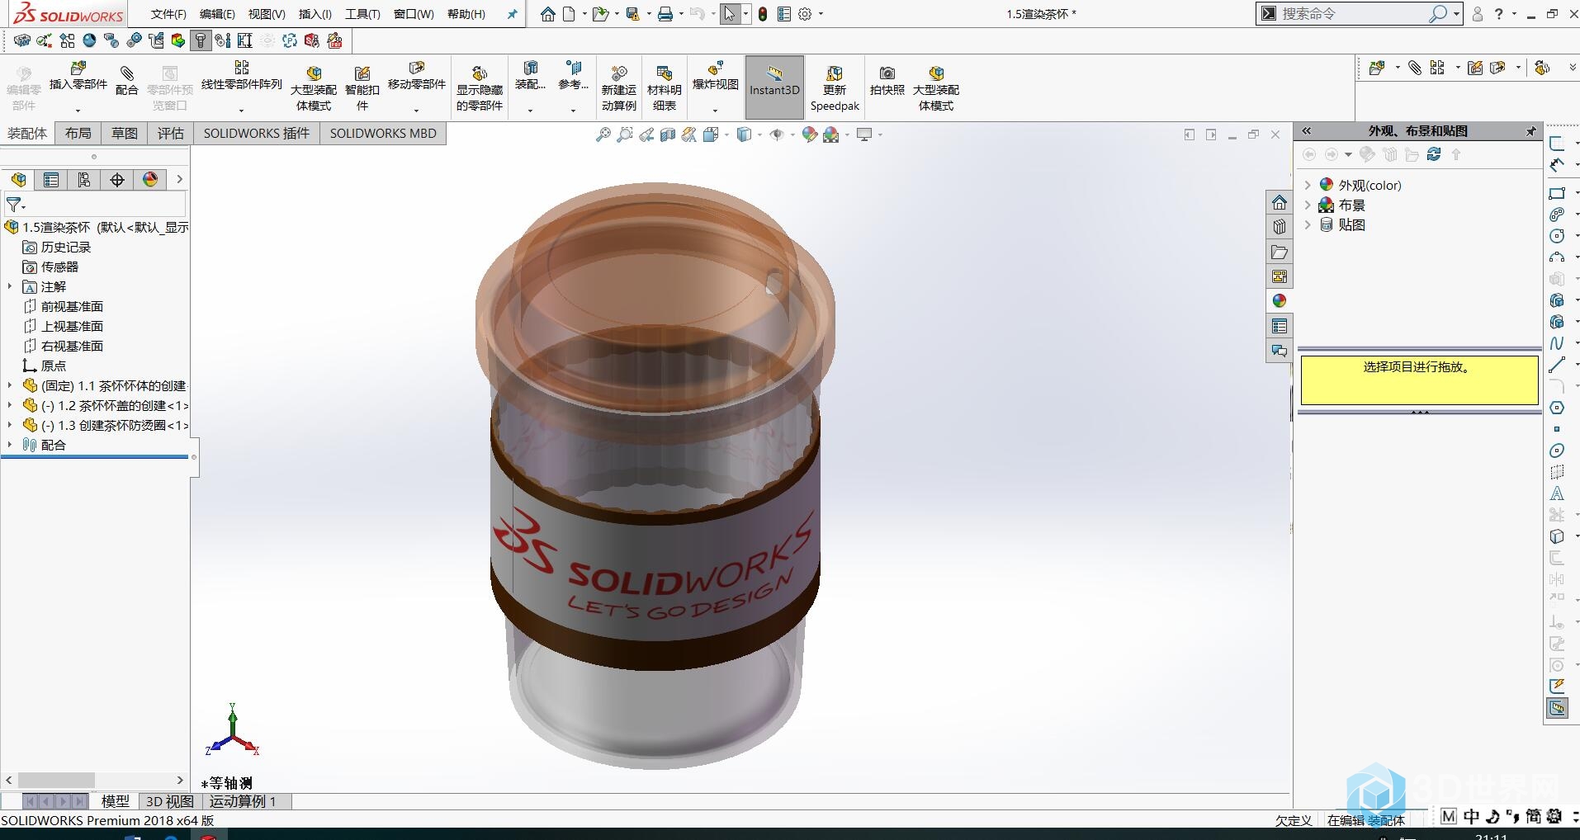
Task: Open PropertyManager tab icon
Action: click(x=51, y=180)
